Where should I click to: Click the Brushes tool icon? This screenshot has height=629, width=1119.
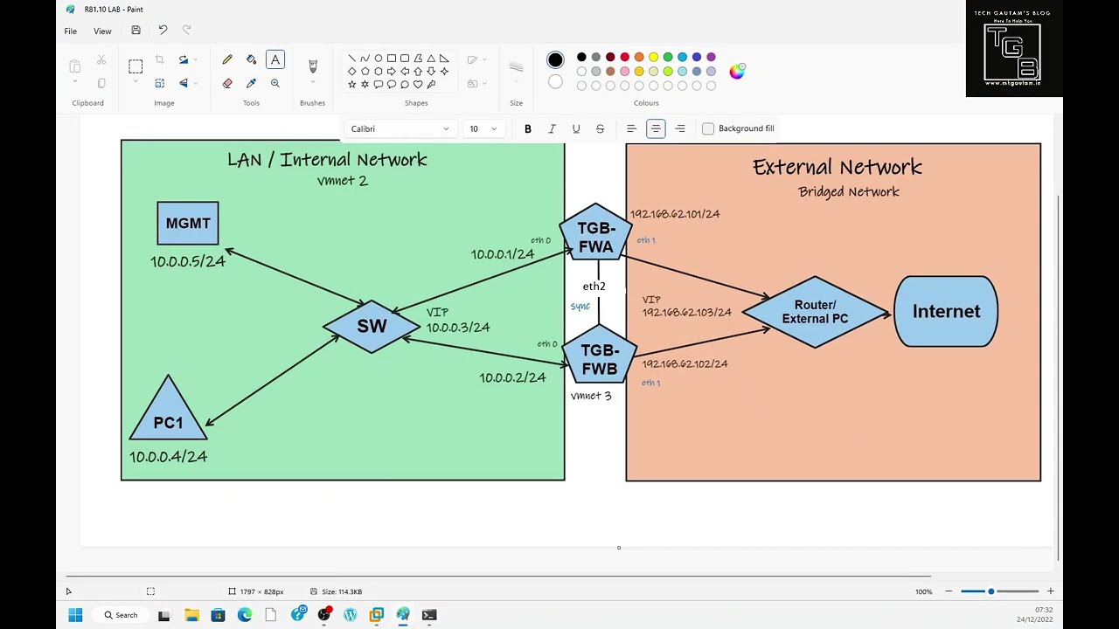pos(313,66)
